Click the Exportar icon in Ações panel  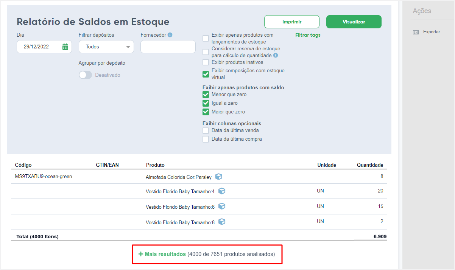click(x=416, y=32)
